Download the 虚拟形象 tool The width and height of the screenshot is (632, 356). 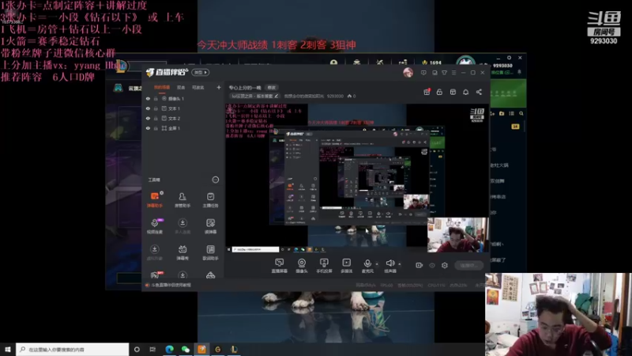tap(155, 252)
